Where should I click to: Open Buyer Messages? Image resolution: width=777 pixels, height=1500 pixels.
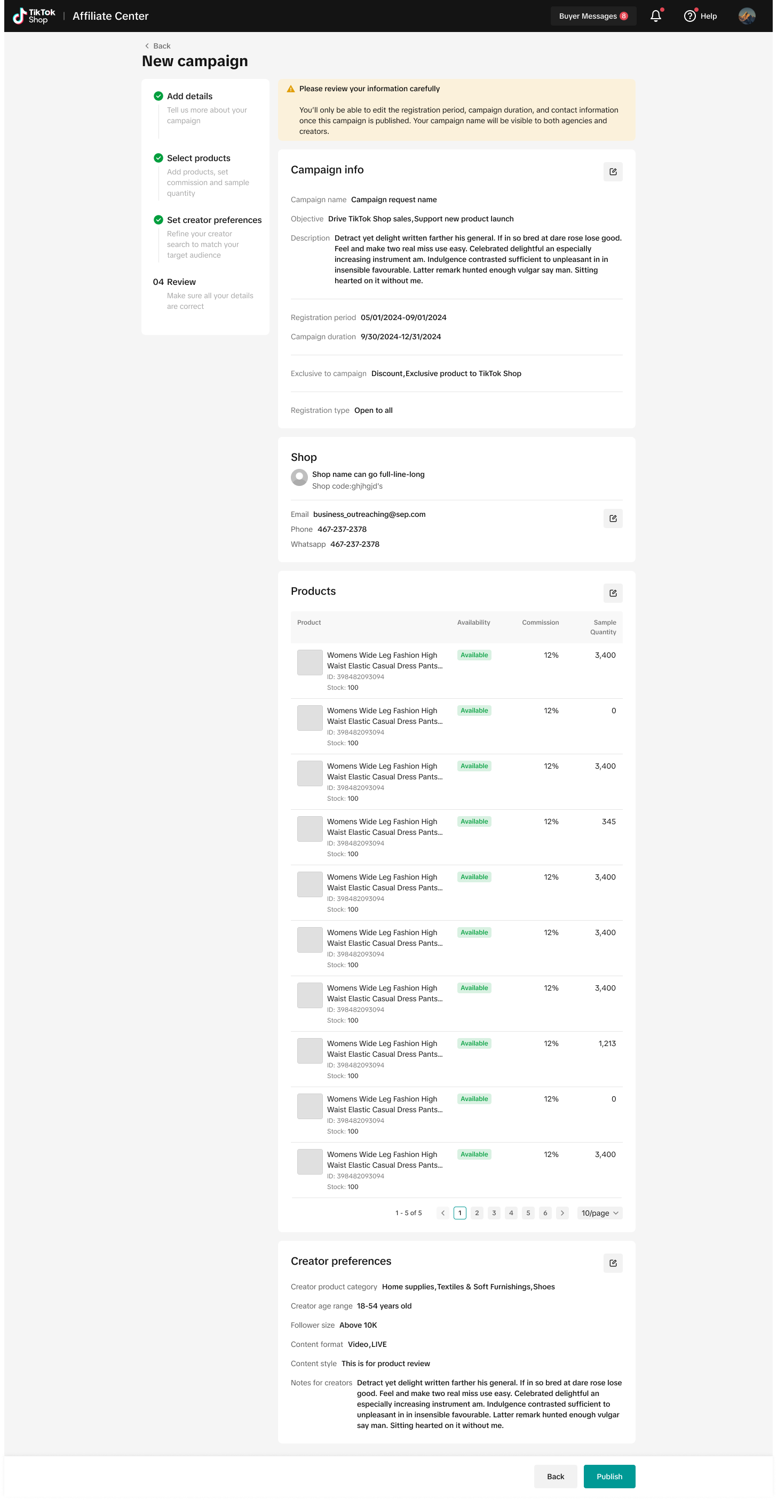(593, 17)
